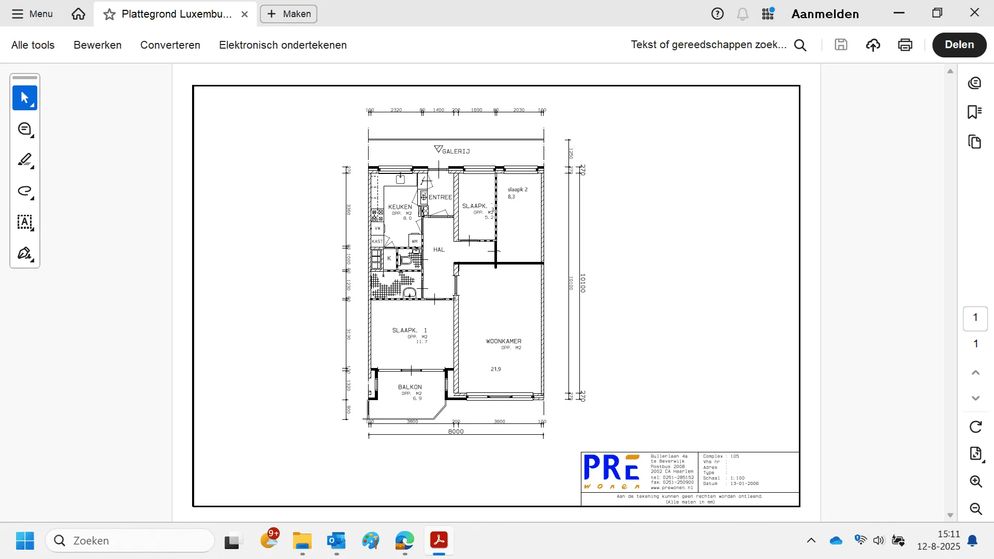Star the Plattegrond Luxemburg tab as favorite
The width and height of the screenshot is (994, 559).
tap(109, 14)
